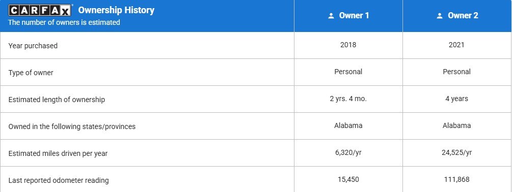
Task: Click the 111,868 odometer value
Action: 456,179
